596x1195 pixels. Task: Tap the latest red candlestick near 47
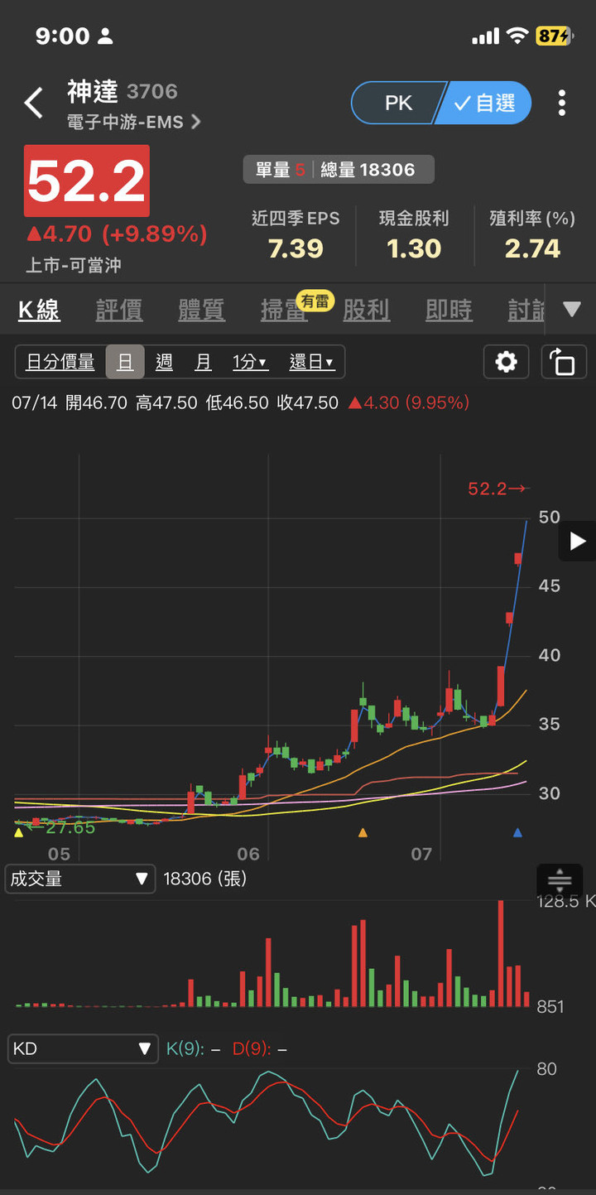tap(518, 558)
